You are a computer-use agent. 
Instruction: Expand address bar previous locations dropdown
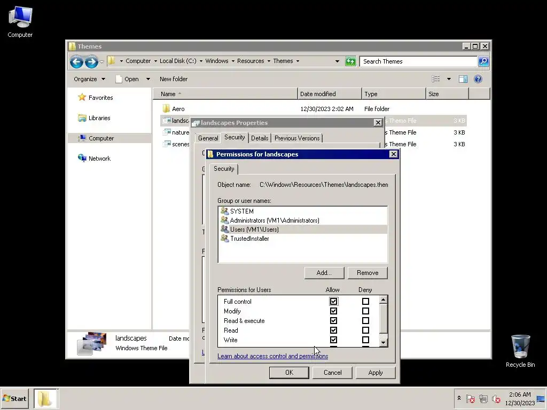pos(337,61)
